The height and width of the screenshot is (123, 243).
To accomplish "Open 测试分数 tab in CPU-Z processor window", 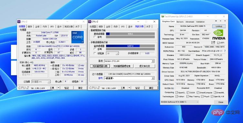I will (x=69, y=26).
